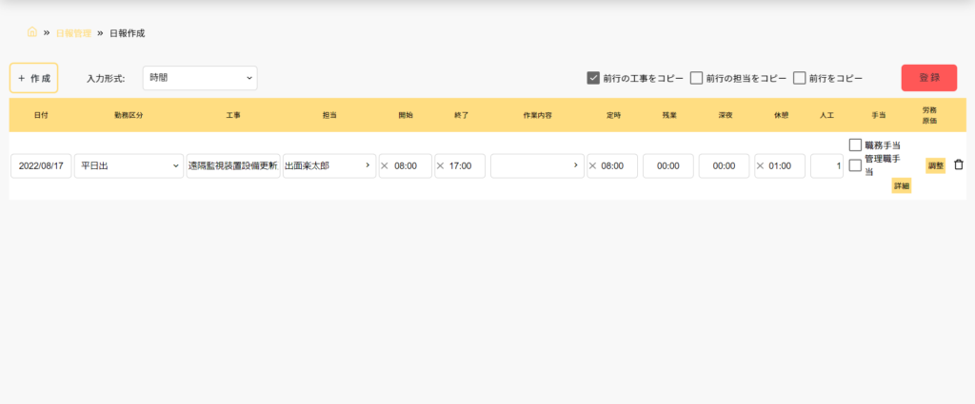Check the 管理職手当 checkbox
The image size is (975, 404).
point(855,165)
